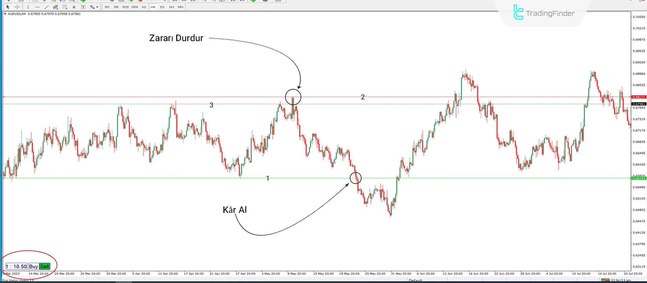Select the trendline drawing tool

[x=47, y=7]
